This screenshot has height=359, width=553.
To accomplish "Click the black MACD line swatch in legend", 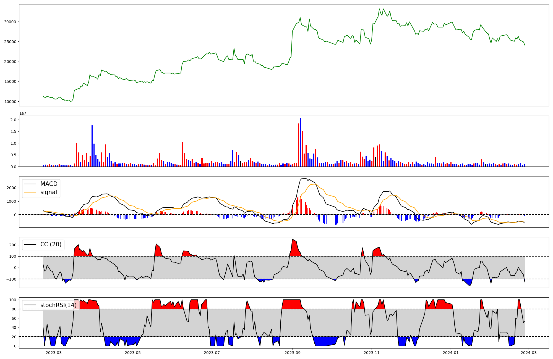I will point(30,184).
